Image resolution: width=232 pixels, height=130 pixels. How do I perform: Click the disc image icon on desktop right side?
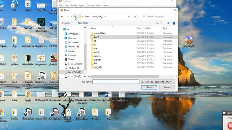coord(189,40)
